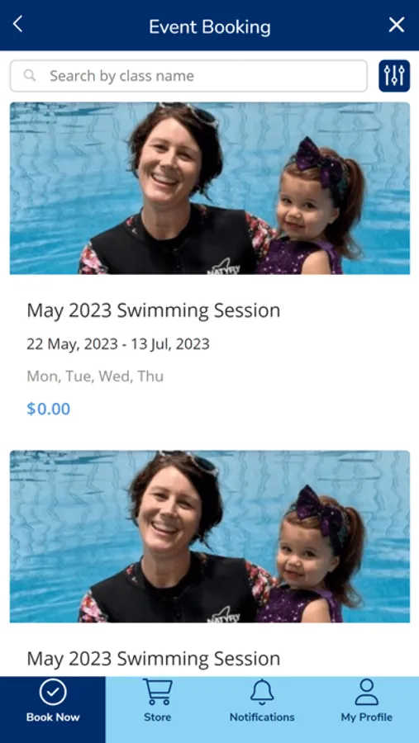Open the second swimming session photo
The width and height of the screenshot is (419, 743).
pos(210,537)
